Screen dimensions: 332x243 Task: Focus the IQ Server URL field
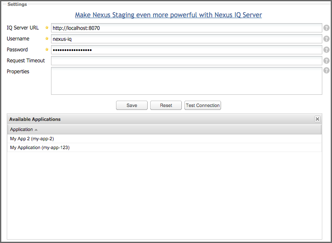coord(186,28)
